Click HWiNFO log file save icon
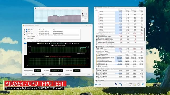The height and width of the screenshot is (95, 170). [x=135, y=84]
